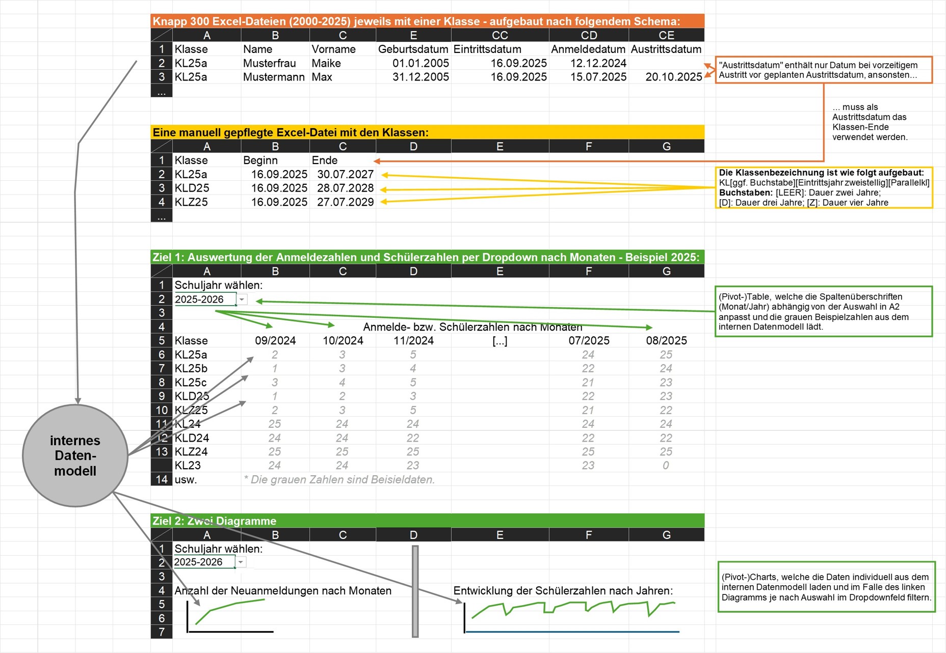This screenshot has height=653, width=946.
Task: Click the yellow 'Die Klassenbezeichnung' note box
Action: click(x=824, y=187)
